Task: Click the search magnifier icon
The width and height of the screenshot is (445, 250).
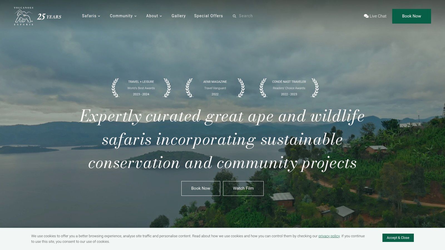Action: click(234, 16)
